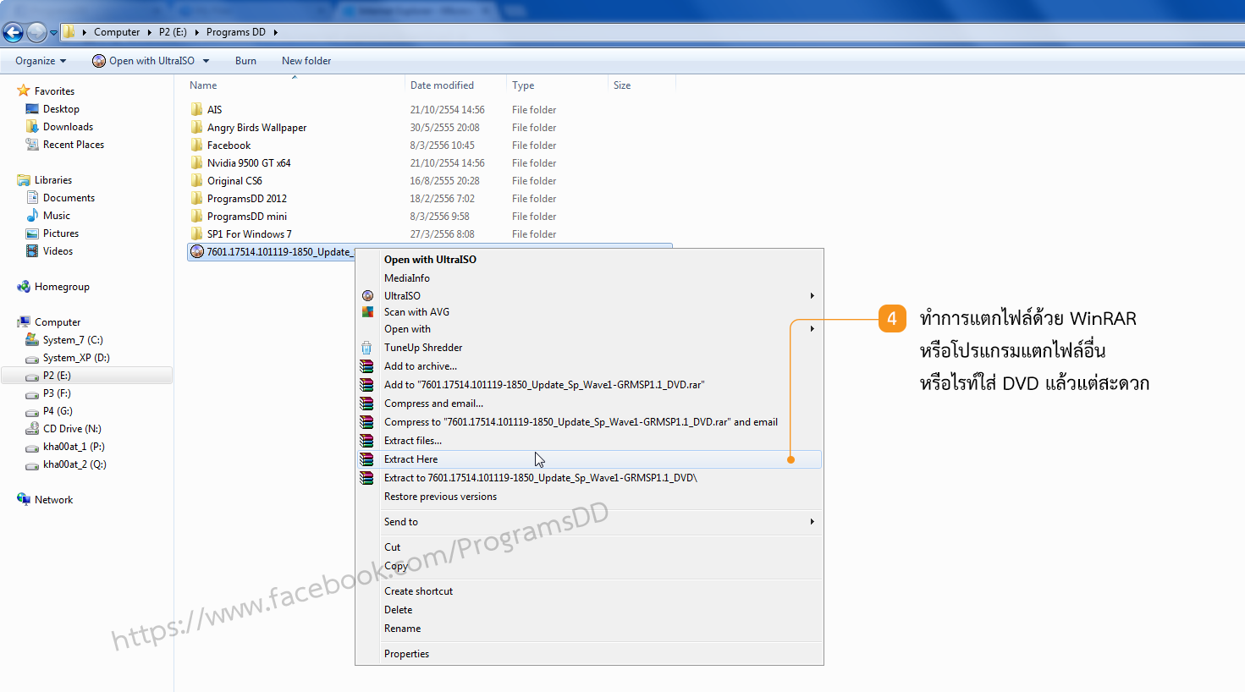Open the Organize dropdown menu

pos(41,61)
